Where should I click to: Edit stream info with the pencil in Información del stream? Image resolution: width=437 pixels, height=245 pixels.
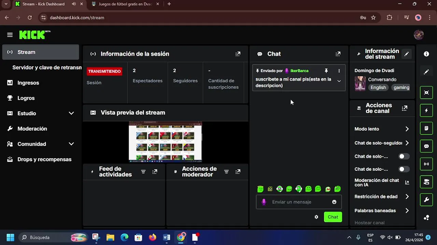(x=406, y=54)
